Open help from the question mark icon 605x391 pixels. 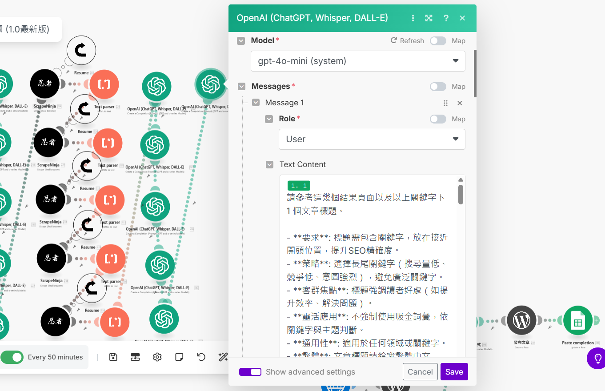point(446,18)
